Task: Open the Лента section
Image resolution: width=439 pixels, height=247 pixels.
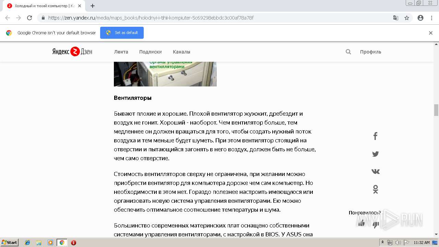Action: click(121, 52)
